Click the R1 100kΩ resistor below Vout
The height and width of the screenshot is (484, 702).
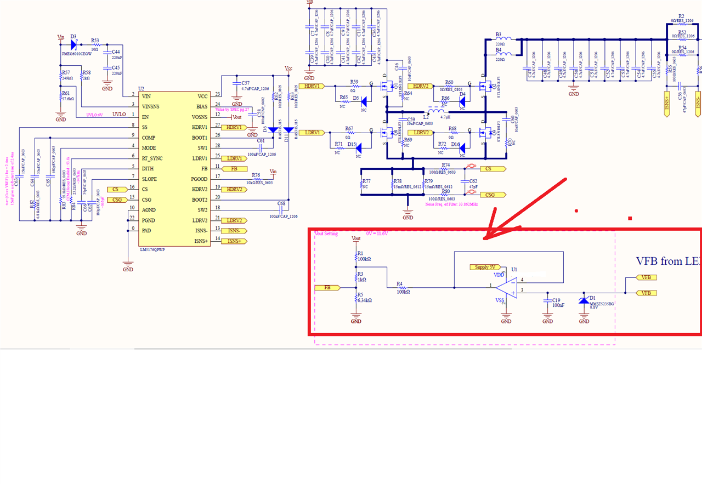tap(356, 256)
